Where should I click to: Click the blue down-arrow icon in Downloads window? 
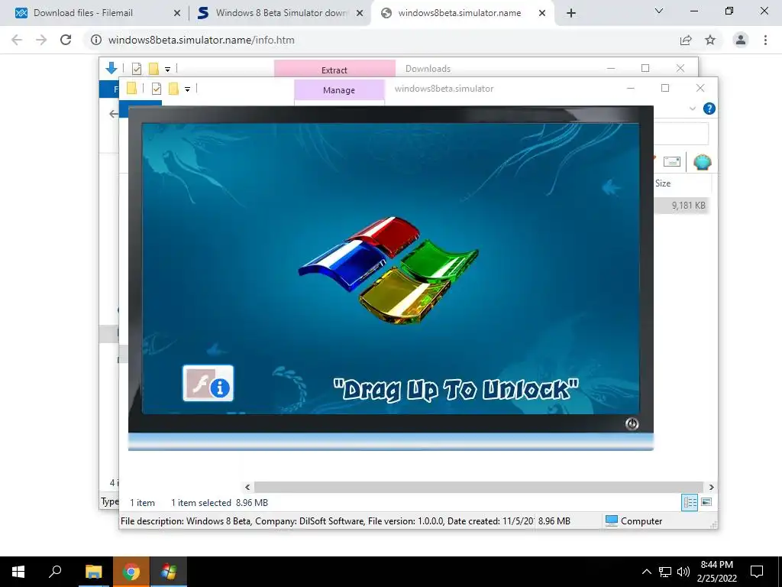(x=111, y=68)
